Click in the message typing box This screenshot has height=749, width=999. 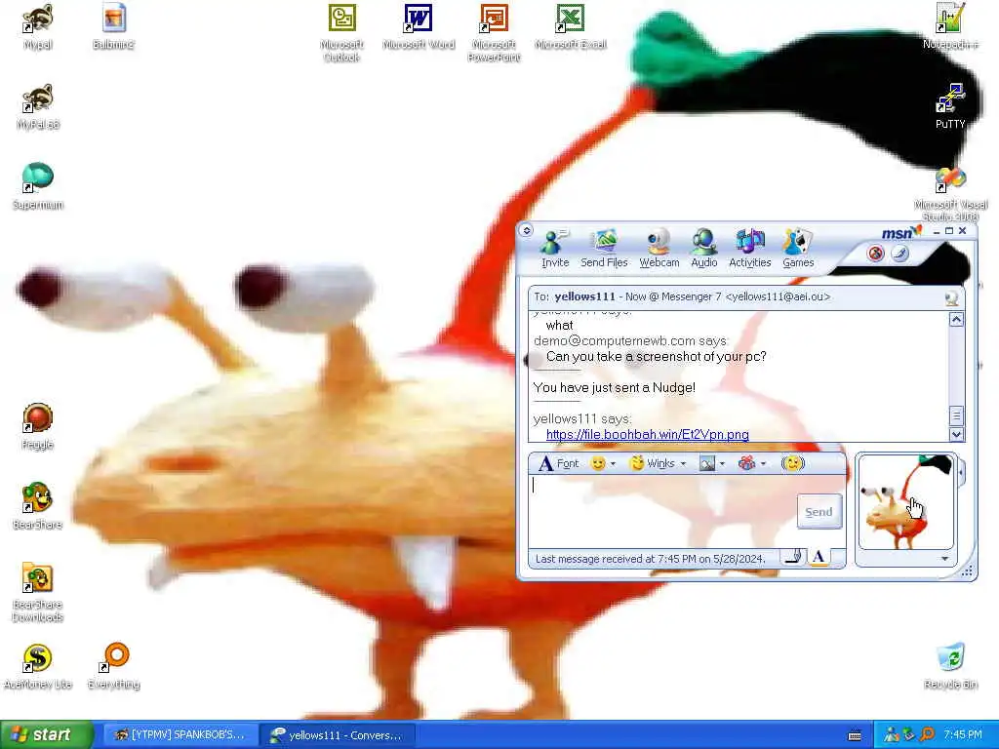(x=662, y=511)
